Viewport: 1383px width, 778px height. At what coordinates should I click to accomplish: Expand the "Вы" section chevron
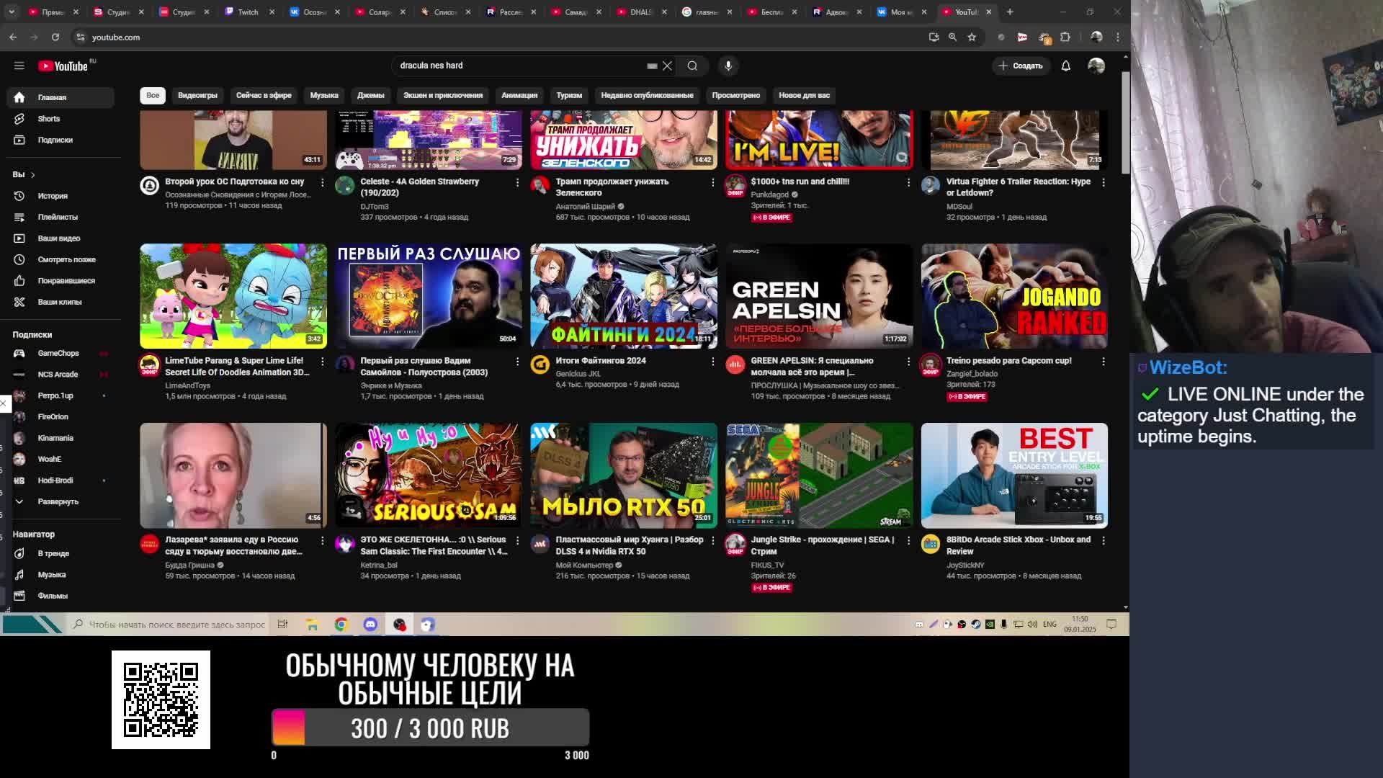(32, 174)
